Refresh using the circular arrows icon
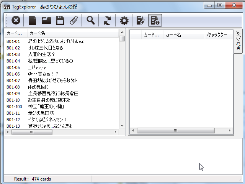The image size is (245, 184). click(x=107, y=20)
